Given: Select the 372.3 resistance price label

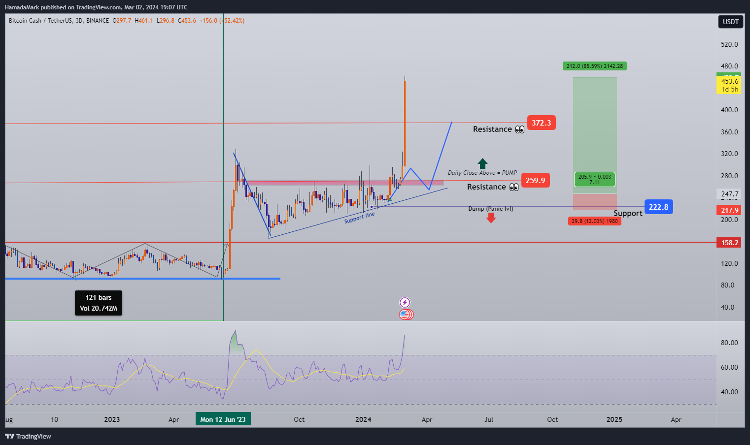Looking at the screenshot, I should [x=541, y=123].
